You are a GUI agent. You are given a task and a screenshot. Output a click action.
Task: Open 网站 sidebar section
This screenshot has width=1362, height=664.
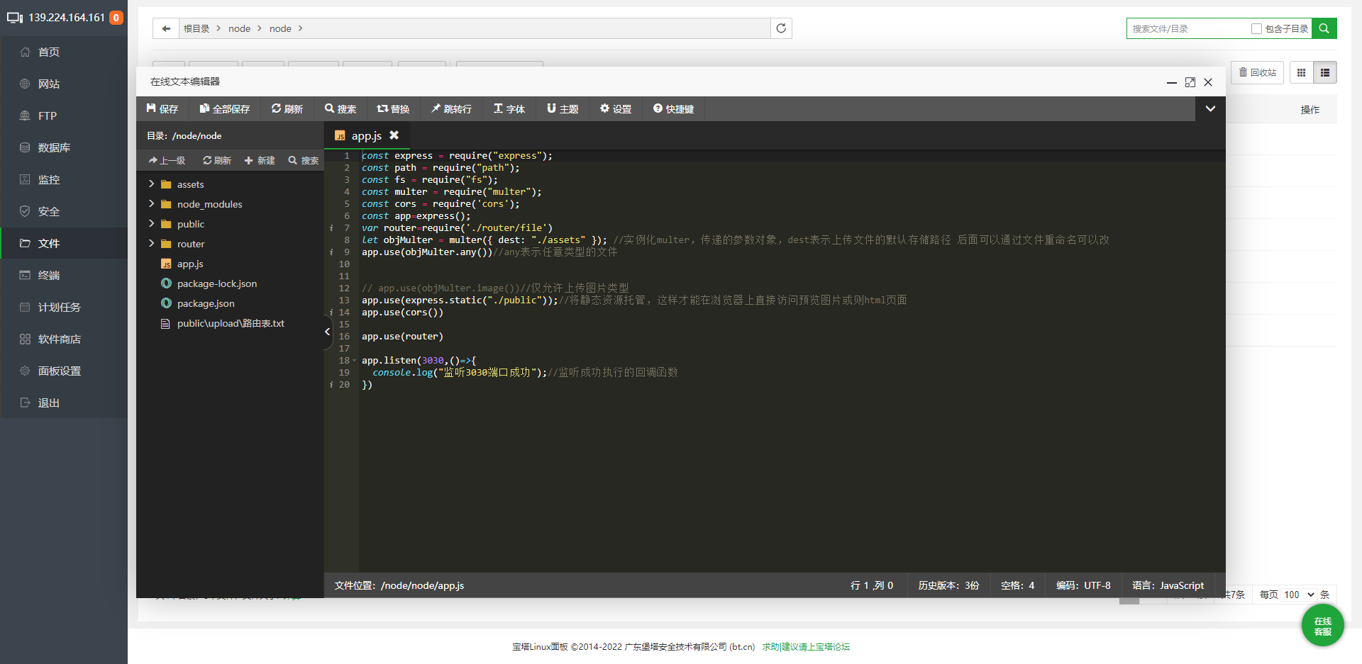[64, 84]
